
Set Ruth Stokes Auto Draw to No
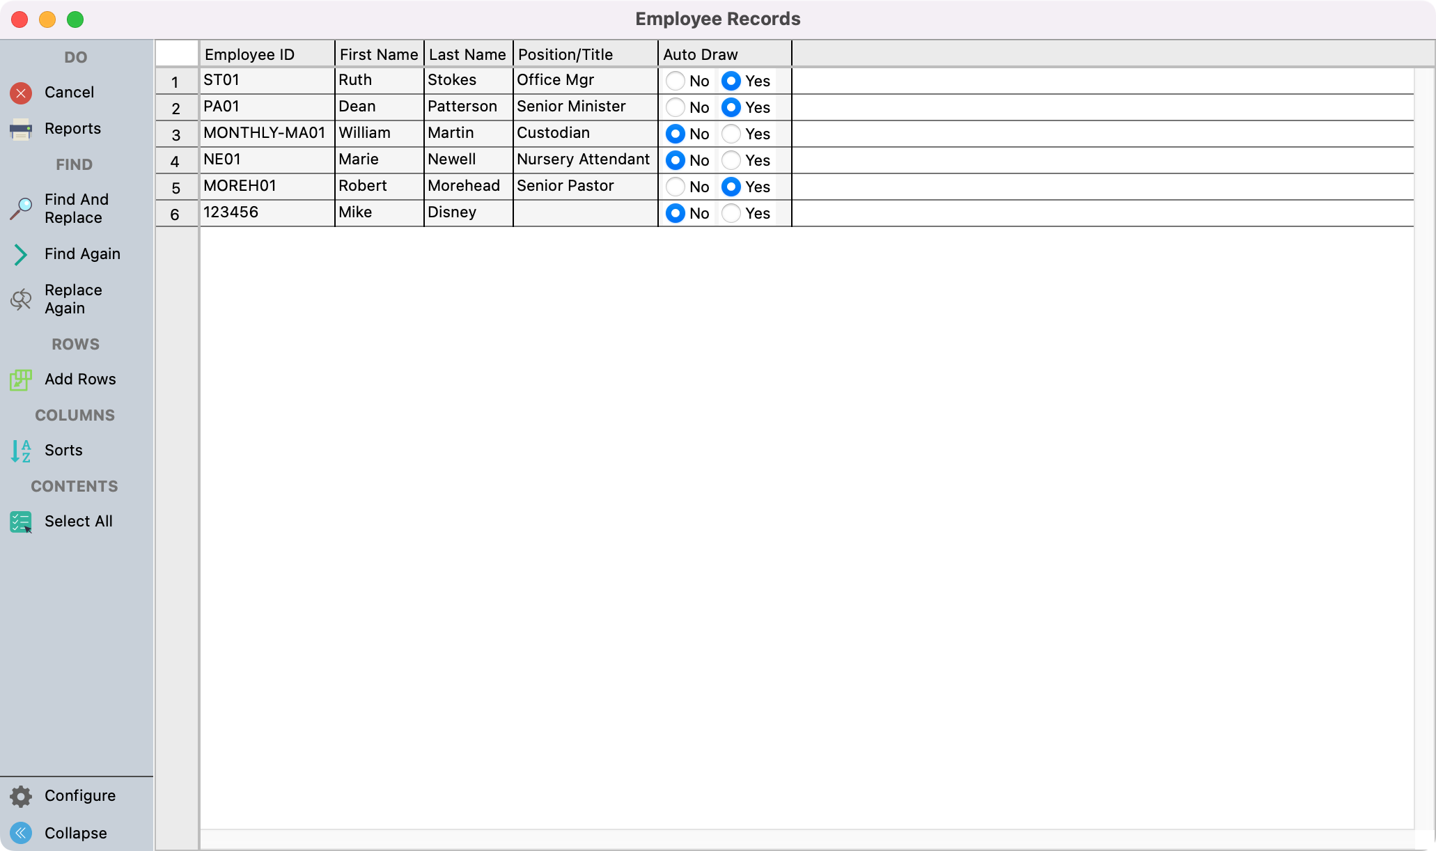(x=675, y=81)
